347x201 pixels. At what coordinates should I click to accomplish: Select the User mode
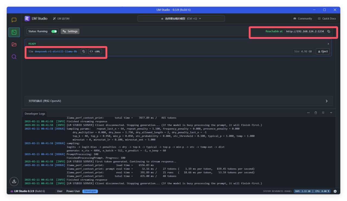point(60,191)
